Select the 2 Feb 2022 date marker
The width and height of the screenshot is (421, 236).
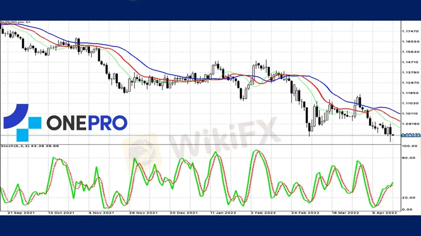click(x=263, y=213)
